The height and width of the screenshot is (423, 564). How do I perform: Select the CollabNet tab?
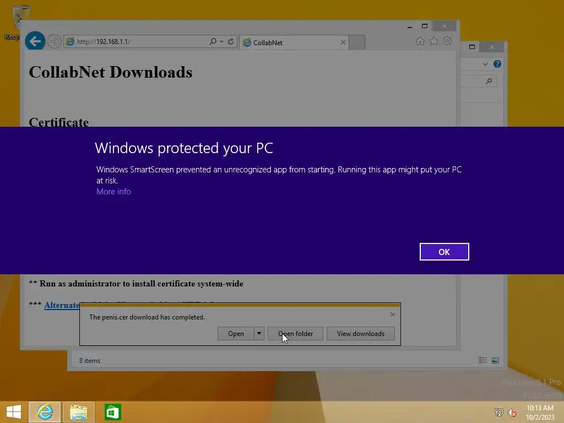[x=294, y=42]
